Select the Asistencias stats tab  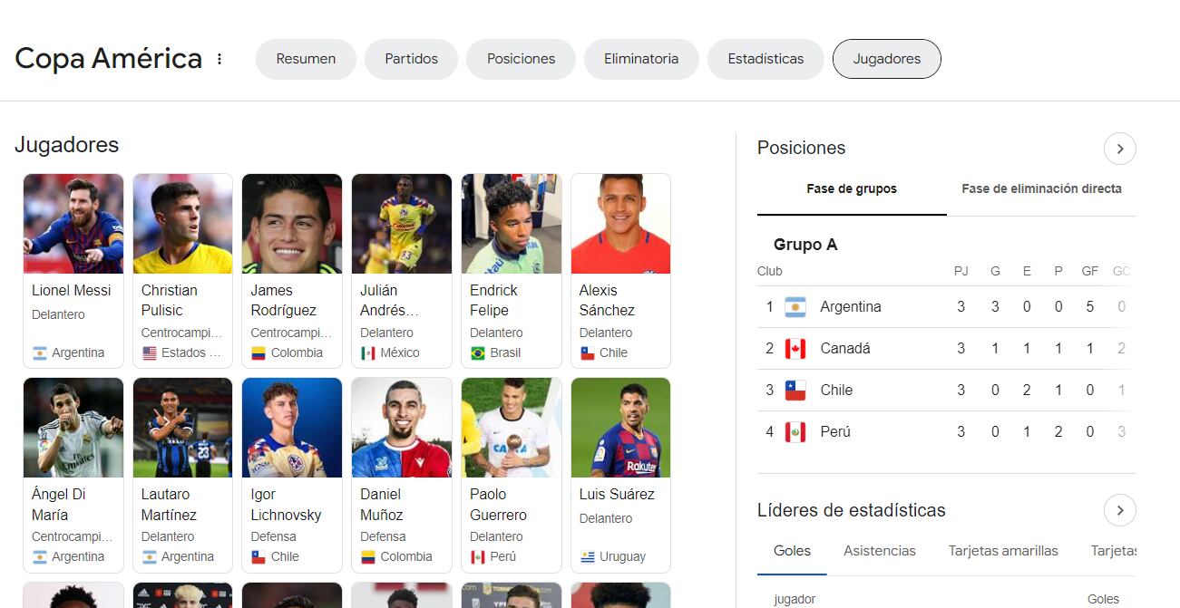click(x=880, y=551)
